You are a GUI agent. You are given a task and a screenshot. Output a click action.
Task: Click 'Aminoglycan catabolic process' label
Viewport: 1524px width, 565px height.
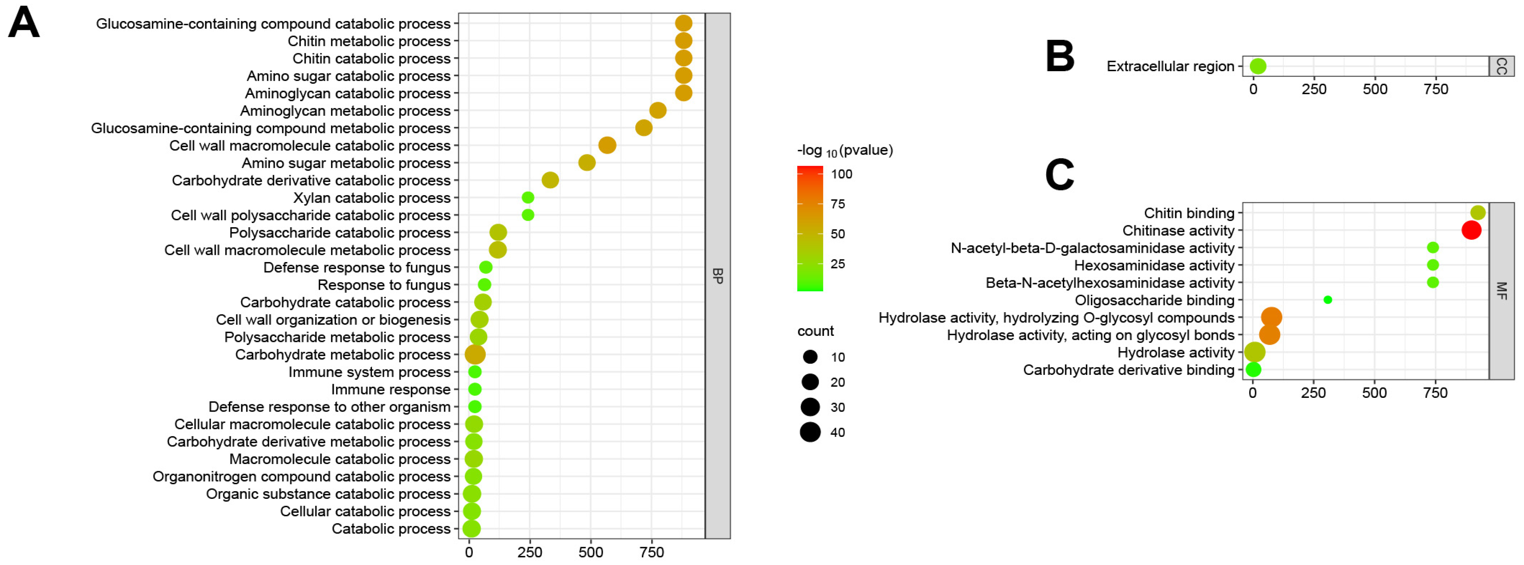(348, 93)
